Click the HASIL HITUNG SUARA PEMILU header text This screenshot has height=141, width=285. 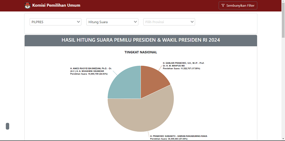[141, 40]
